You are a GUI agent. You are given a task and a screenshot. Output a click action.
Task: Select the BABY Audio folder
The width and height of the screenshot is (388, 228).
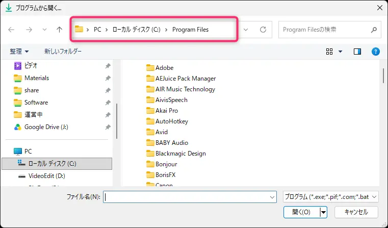tap(172, 143)
